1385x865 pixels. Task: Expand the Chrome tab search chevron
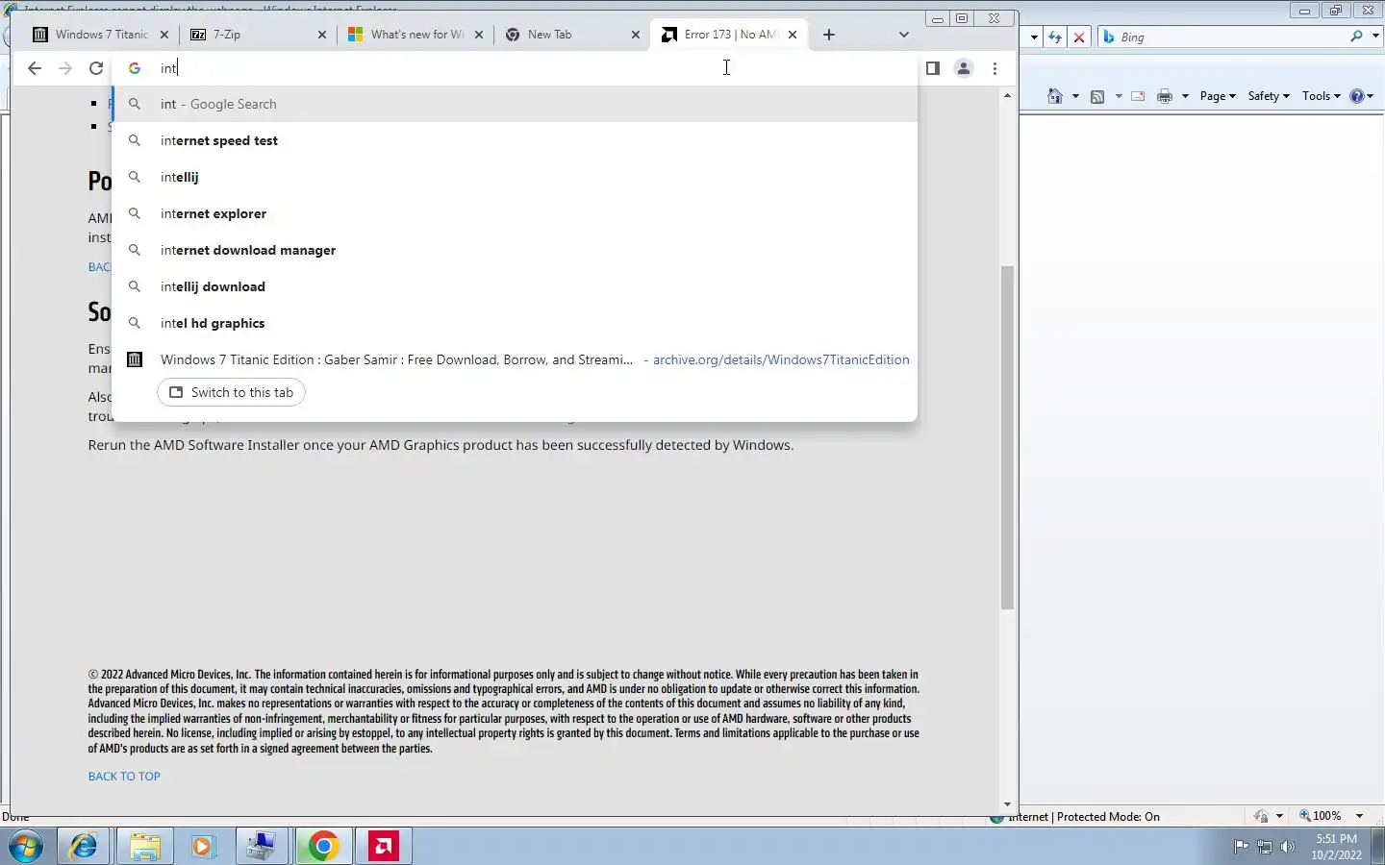[903, 35]
